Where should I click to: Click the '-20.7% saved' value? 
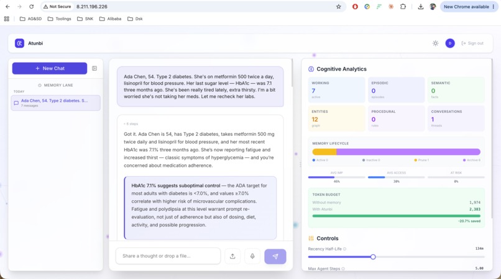(469, 221)
